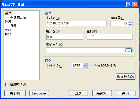Click the help question mark button

(129, 4)
